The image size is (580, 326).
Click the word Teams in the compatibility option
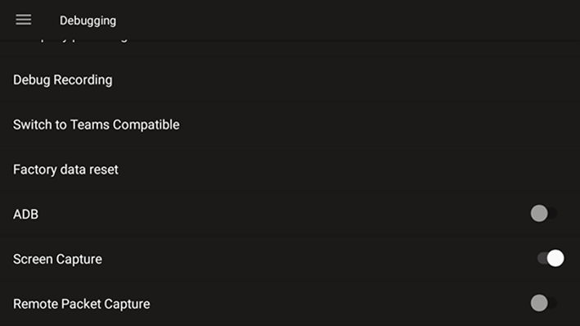point(90,125)
